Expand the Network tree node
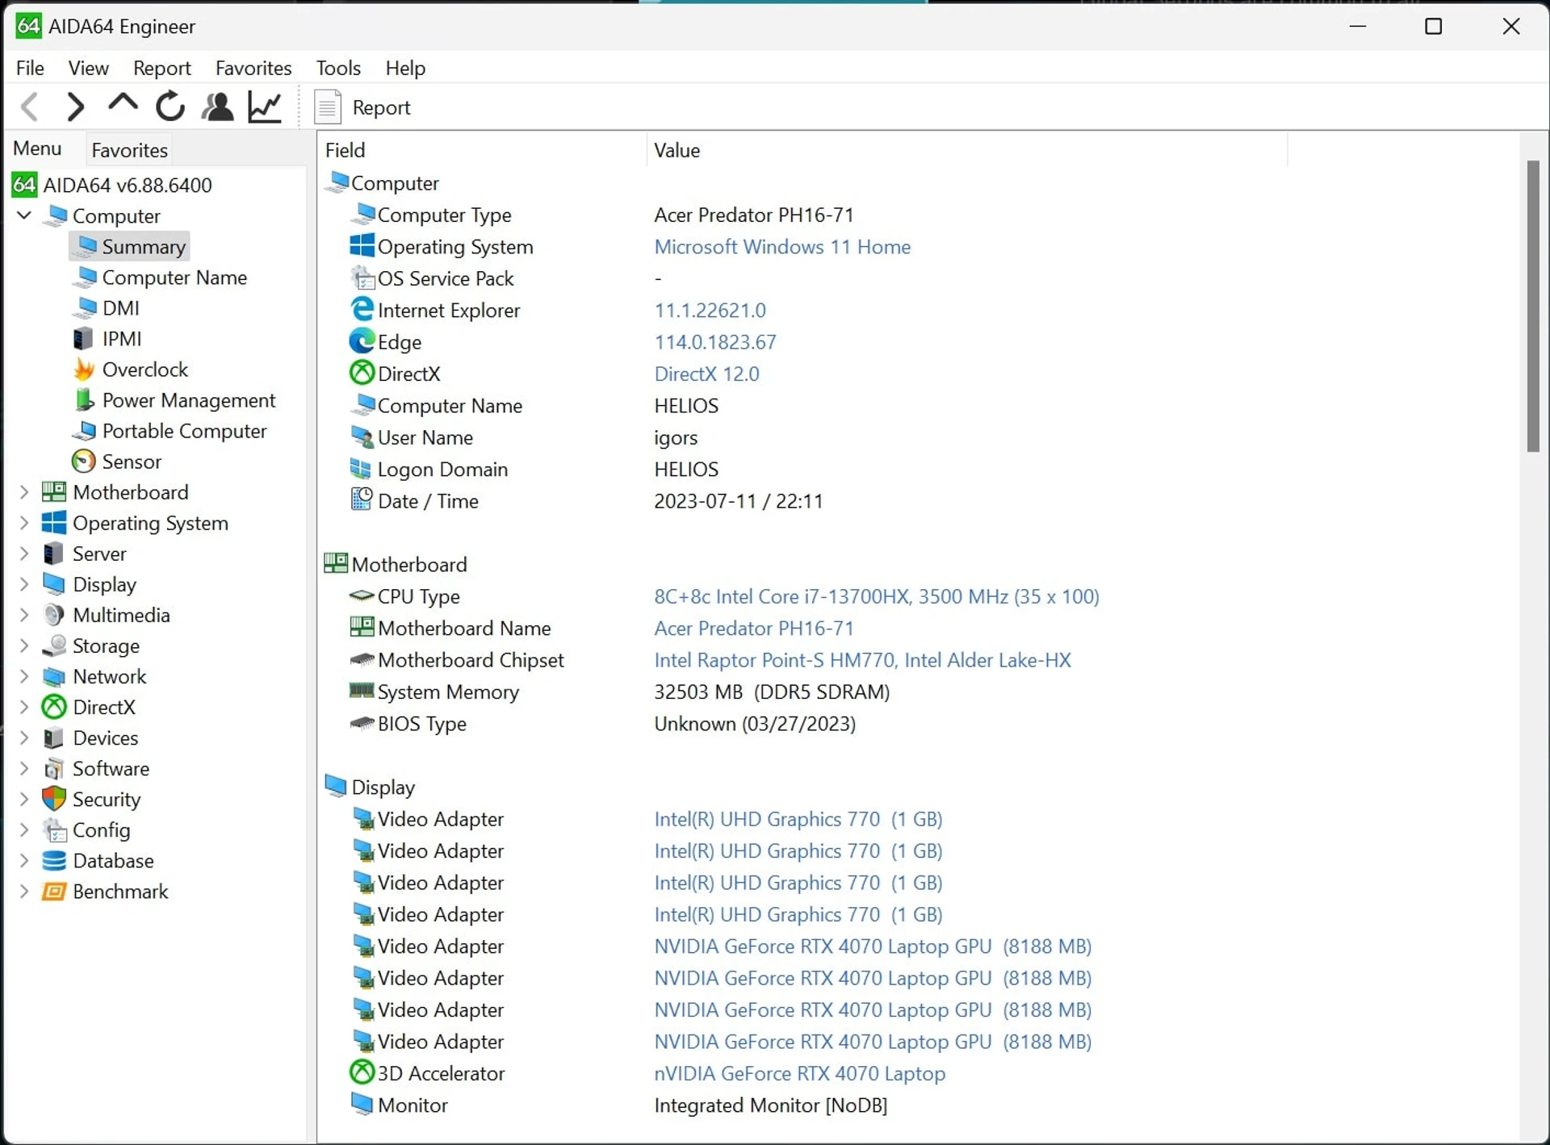The width and height of the screenshot is (1550, 1145). coord(24,676)
